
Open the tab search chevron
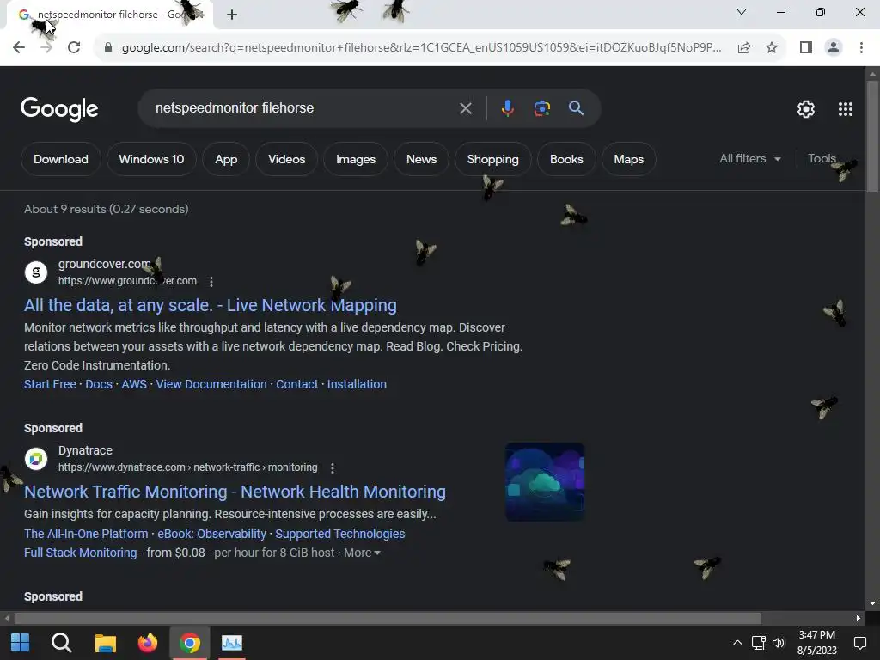point(742,12)
